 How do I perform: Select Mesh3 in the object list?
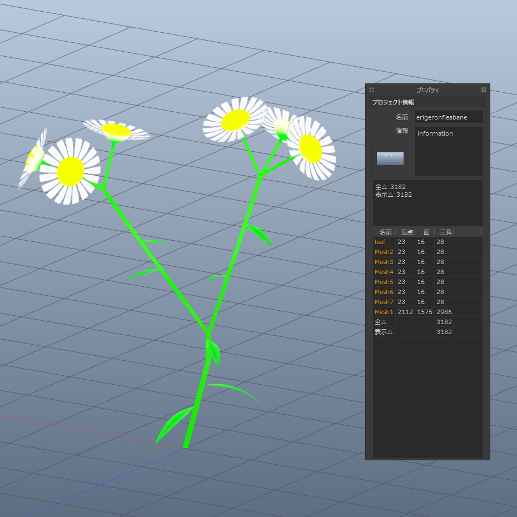(x=384, y=262)
